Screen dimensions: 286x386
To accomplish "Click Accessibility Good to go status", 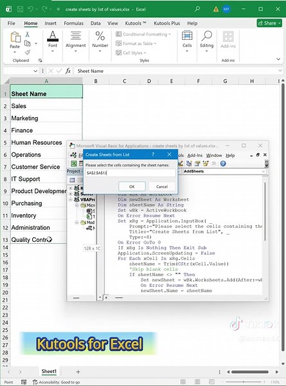I will 57,382.
